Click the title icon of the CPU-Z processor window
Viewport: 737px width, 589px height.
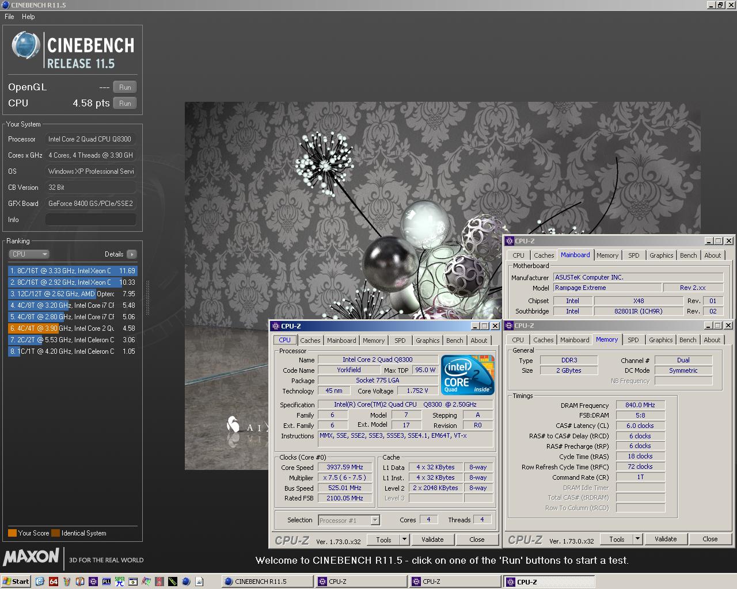coord(276,326)
